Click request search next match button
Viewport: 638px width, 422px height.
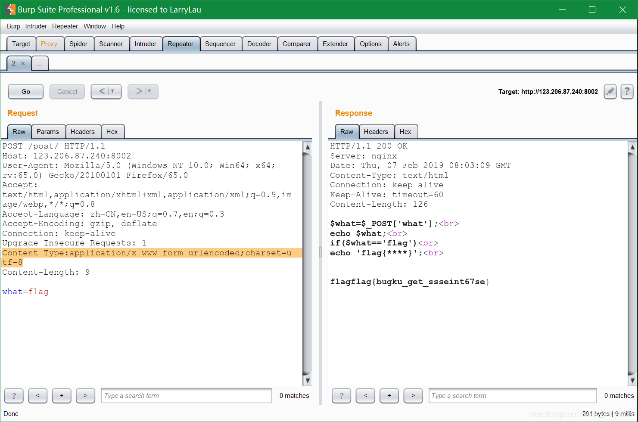coord(85,395)
